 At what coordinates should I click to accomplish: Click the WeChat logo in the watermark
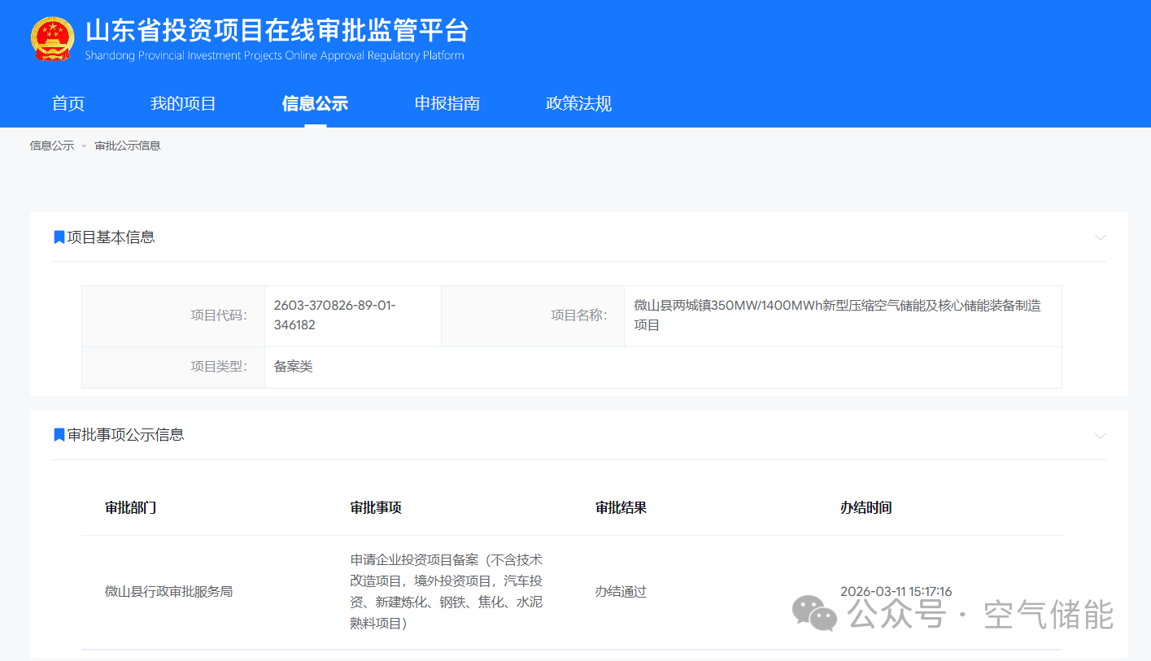(x=814, y=613)
